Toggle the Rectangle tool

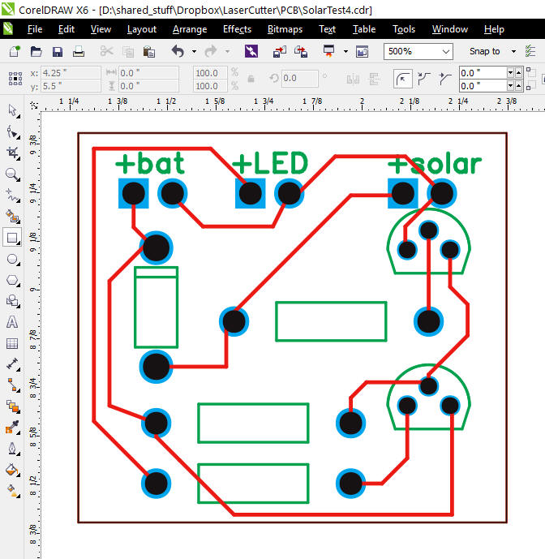click(12, 238)
